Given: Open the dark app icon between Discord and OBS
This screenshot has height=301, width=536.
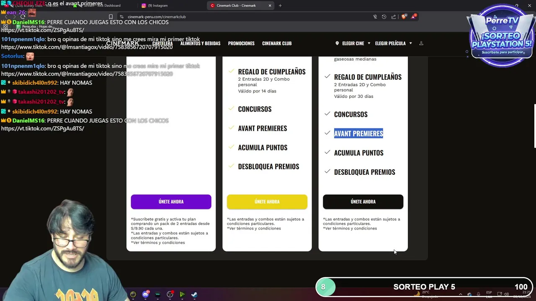Looking at the screenshot, I should pyautogui.click(x=157, y=294).
